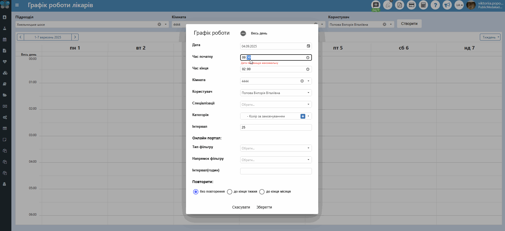505x231 pixels.
Task: Click the пн 1 day column header
Action: [x=75, y=48]
